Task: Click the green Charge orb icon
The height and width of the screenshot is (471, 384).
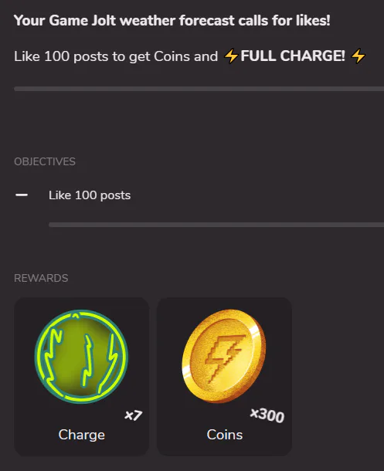Action: tap(81, 357)
